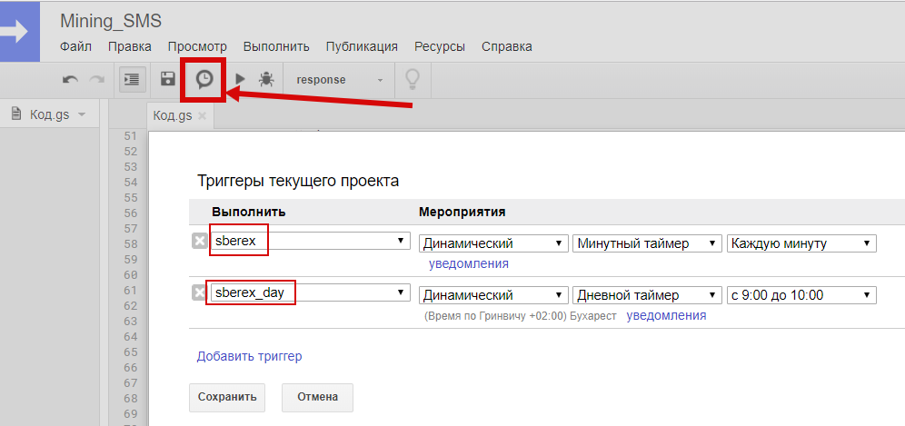Screen dimensions: 905x426
Task: Open the sberex_day function dropdown
Action: (x=311, y=293)
